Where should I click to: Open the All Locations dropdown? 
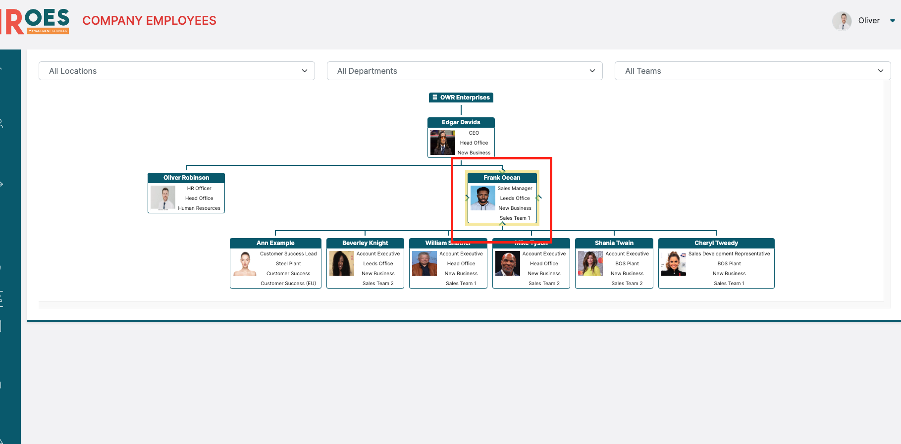pos(176,71)
